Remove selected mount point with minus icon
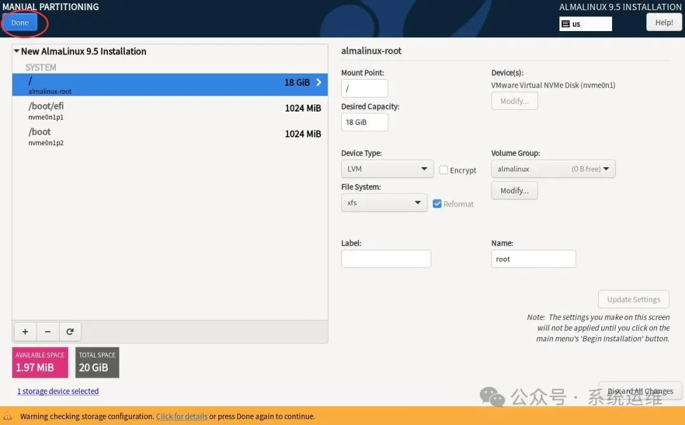The height and width of the screenshot is (425, 685). tap(48, 332)
